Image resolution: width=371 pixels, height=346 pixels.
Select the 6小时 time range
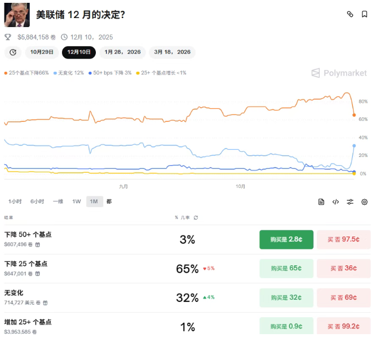coord(37,202)
